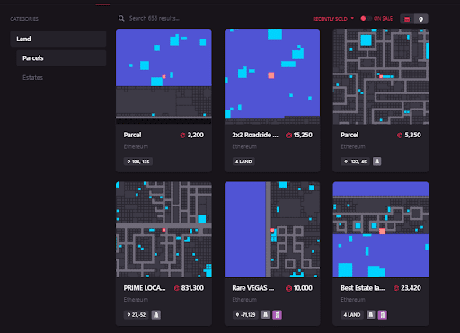Image resolution: width=460 pixels, height=333 pixels.
Task: Click the 4 LAND tag on 2x2 Roadside
Action: tap(243, 162)
